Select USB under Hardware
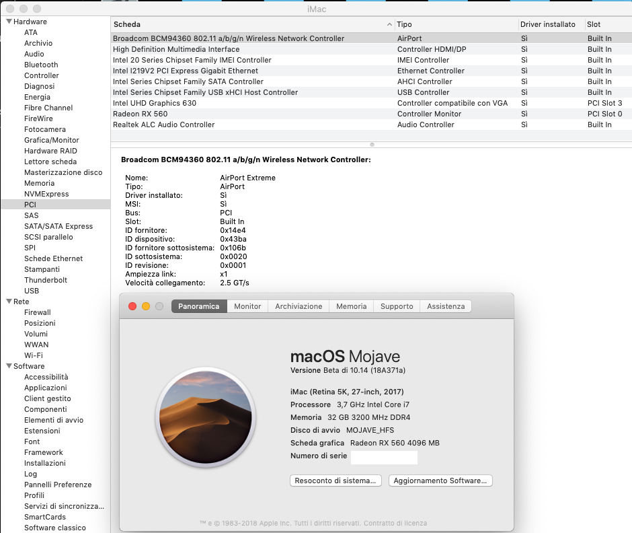Screen dimensions: 632x533 point(32,291)
